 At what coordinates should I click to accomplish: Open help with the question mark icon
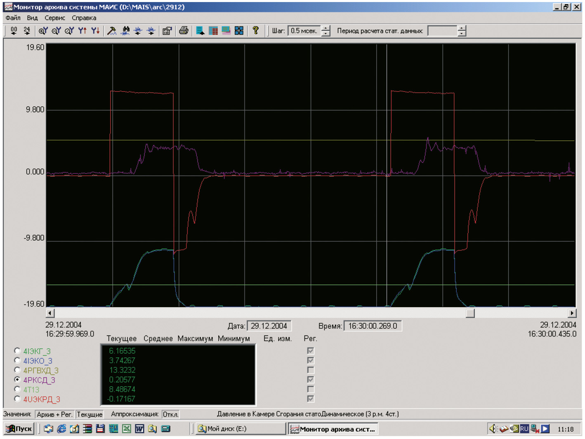[x=255, y=30]
